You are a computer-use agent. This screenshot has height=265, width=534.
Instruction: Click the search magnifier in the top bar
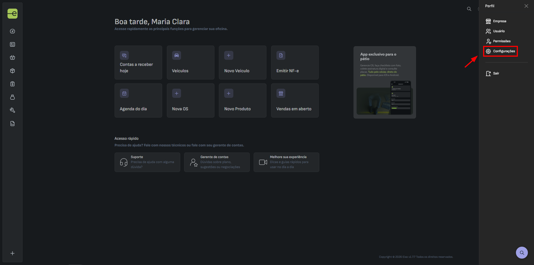[x=469, y=9]
